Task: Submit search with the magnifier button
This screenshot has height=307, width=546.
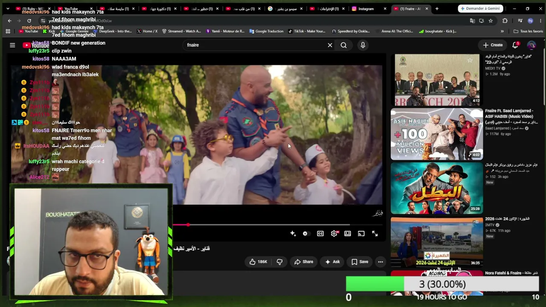Action: (x=343, y=45)
